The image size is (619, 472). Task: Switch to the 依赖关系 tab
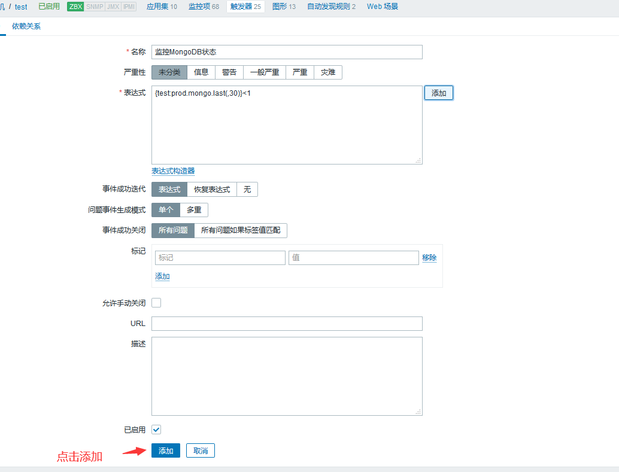click(26, 26)
